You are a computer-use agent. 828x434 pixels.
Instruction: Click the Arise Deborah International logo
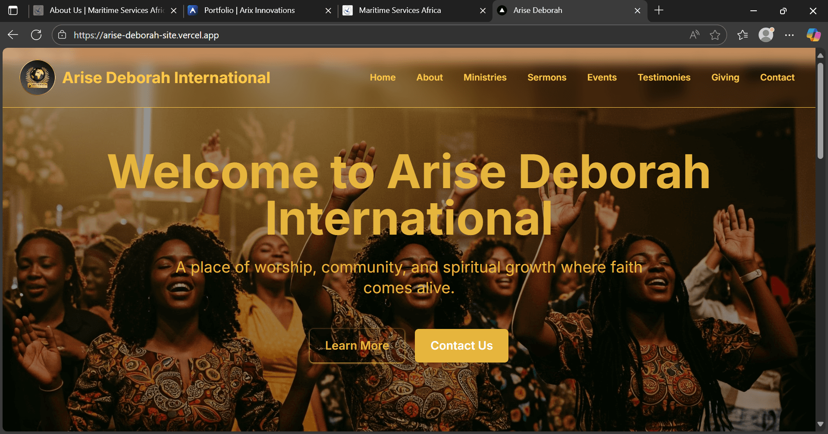click(x=38, y=77)
